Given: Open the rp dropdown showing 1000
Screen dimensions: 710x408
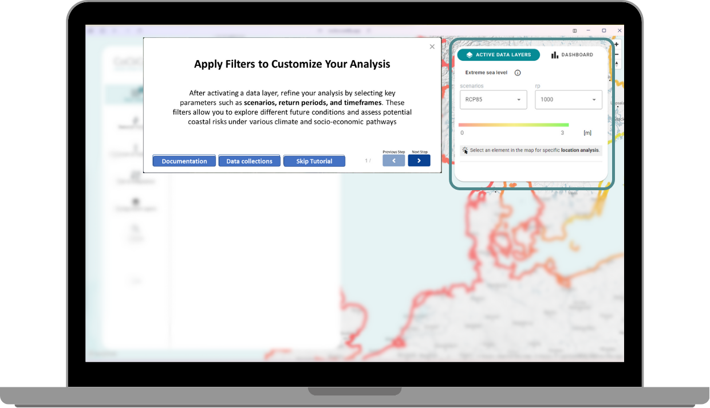Looking at the screenshot, I should pyautogui.click(x=569, y=99).
